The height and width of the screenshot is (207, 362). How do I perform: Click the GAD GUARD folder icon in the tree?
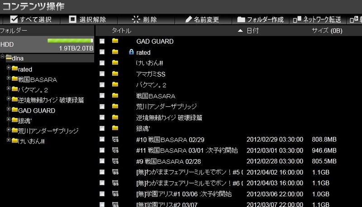pyautogui.click(x=15, y=110)
